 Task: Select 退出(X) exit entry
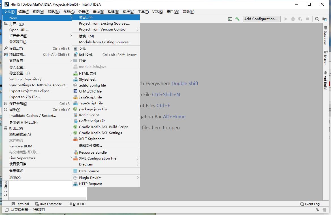pyautogui.click(x=37, y=177)
